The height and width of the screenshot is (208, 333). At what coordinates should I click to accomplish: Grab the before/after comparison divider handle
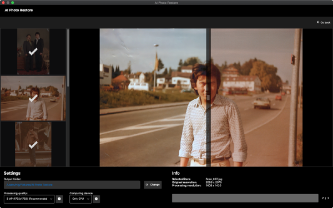[208, 98]
